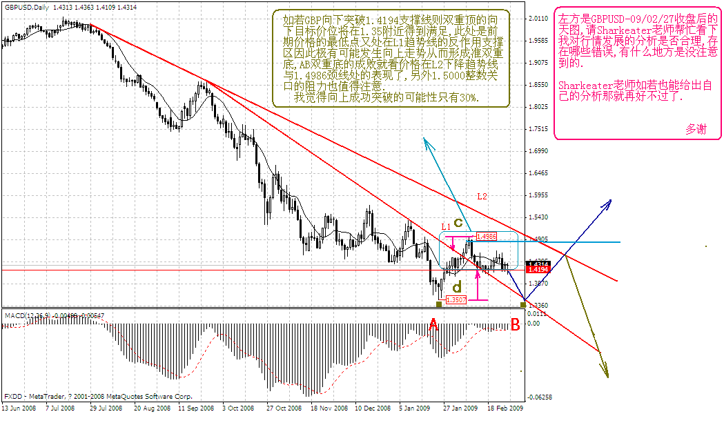Image resolution: width=724 pixels, height=434 pixels.
Task: Click the 1.7515 price axis label
Action: coord(538,129)
